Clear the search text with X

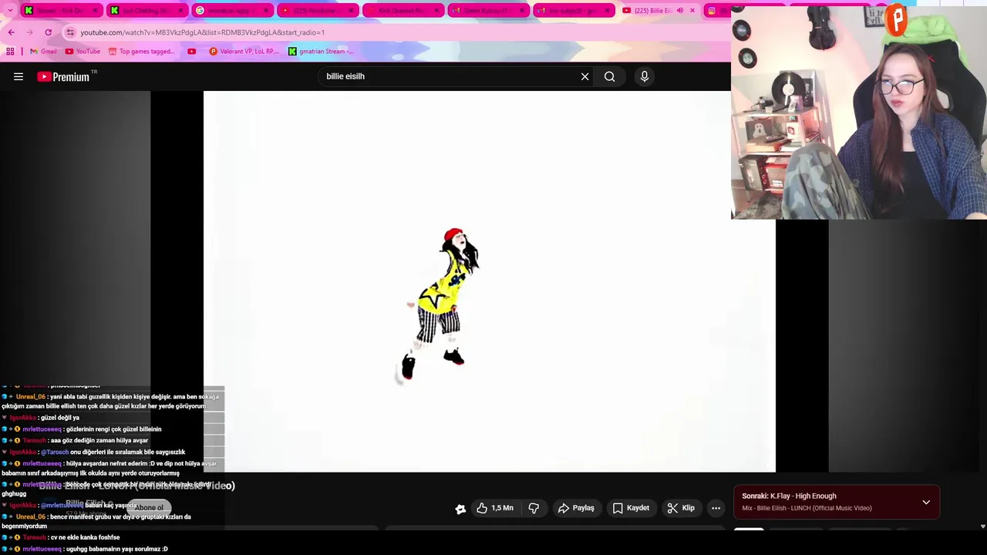[x=584, y=76]
